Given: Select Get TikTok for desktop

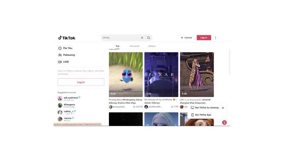Looking at the screenshot, I should pos(205,108).
